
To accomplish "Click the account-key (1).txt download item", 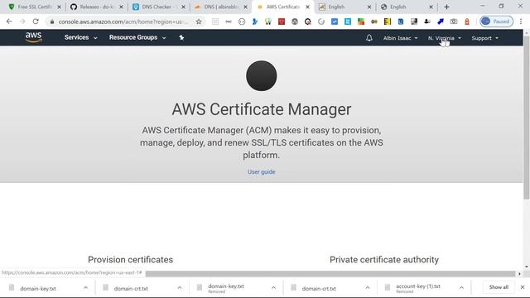I will (417, 288).
